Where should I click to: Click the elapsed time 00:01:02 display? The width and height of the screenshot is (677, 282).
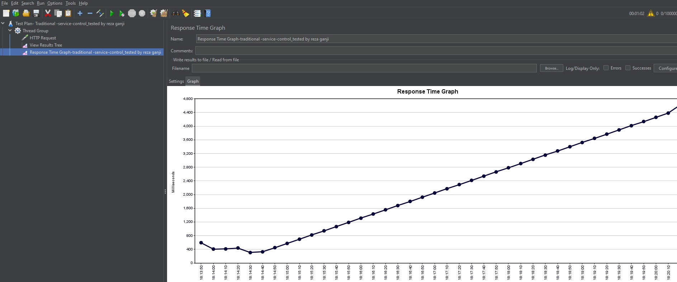coord(636,14)
